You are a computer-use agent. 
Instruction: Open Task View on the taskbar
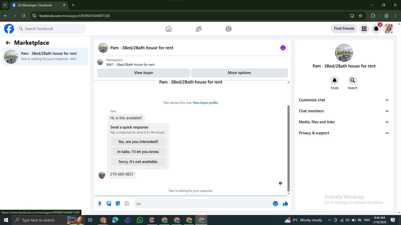(90, 220)
